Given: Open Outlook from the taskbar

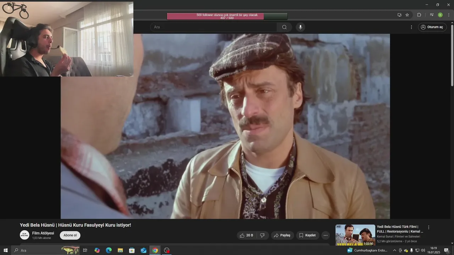Looking at the screenshot, I should point(143,250).
